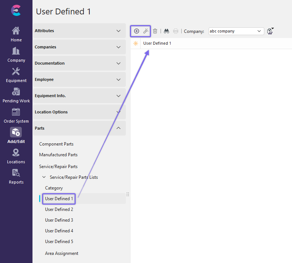
Task: Open the Equipment section in sidebar
Action: pyautogui.click(x=16, y=75)
